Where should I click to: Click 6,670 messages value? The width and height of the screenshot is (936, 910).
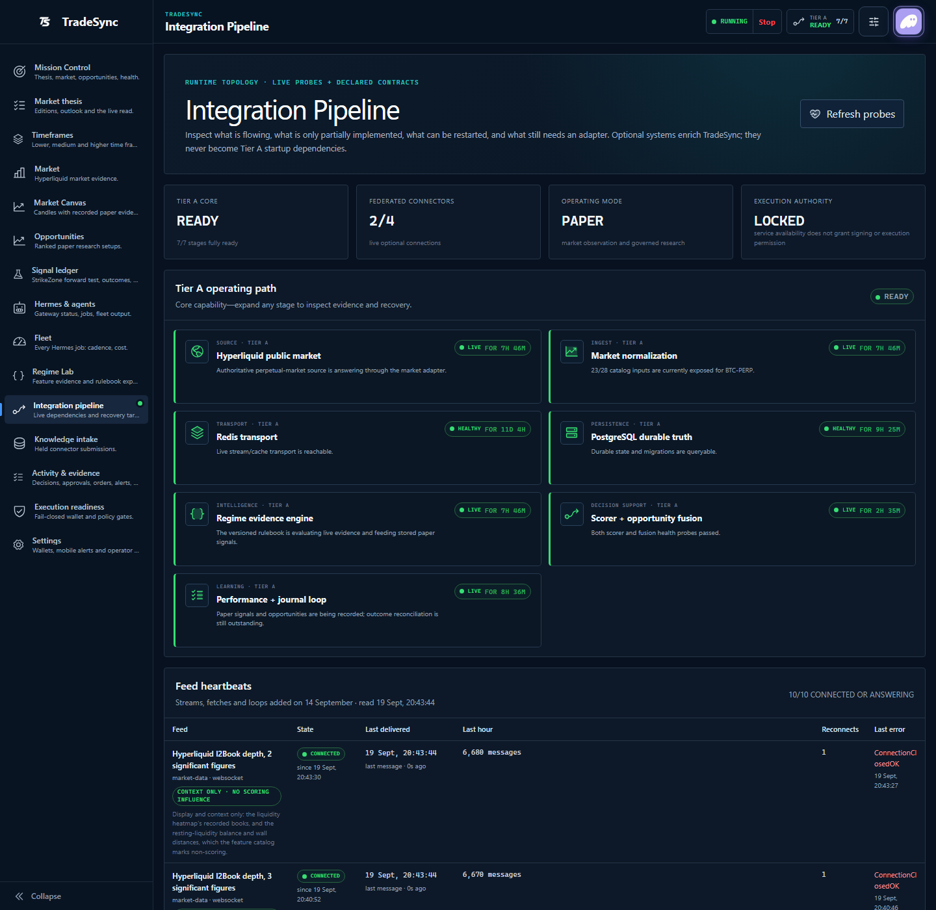(x=491, y=875)
